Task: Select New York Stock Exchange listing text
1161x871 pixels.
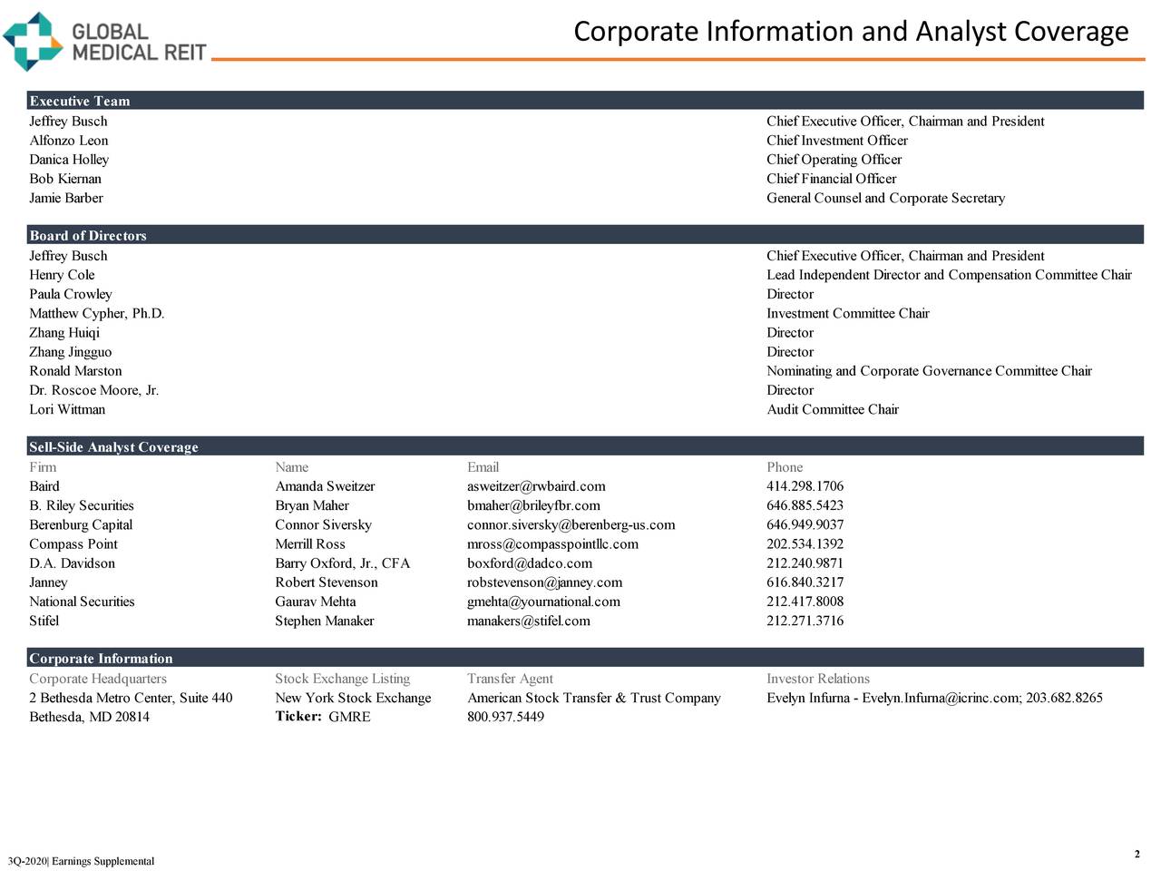Action: pos(353,698)
